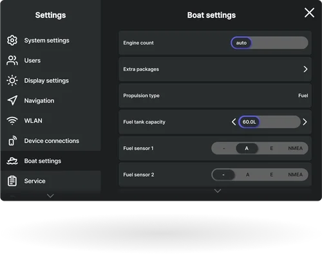This screenshot has width=322, height=254.
Task: Click the System settings gear icon
Action: [12, 41]
